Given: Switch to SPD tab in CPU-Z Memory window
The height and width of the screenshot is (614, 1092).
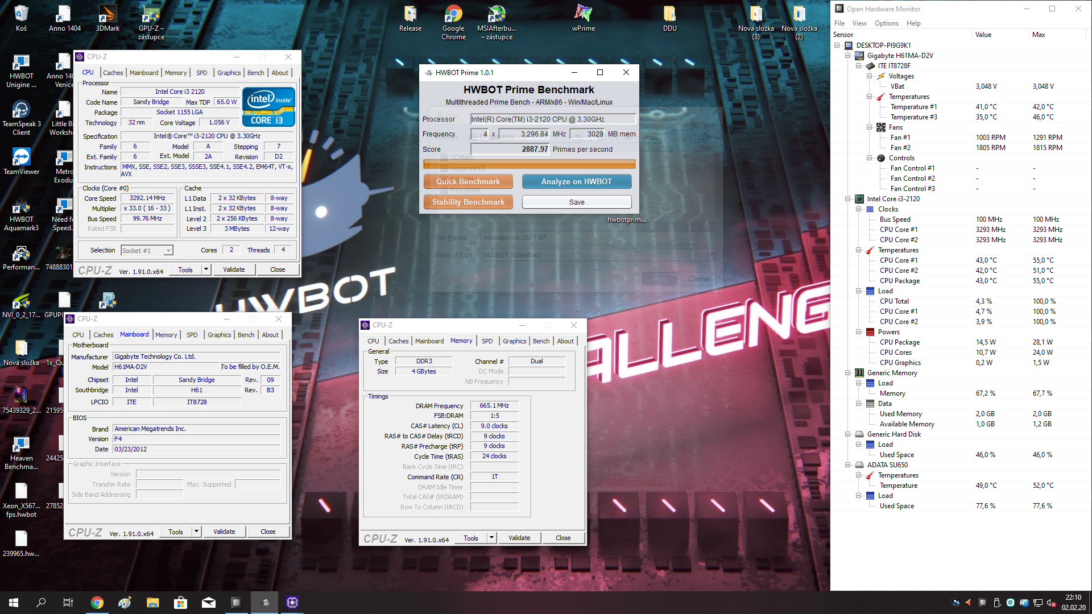Looking at the screenshot, I should [x=487, y=341].
